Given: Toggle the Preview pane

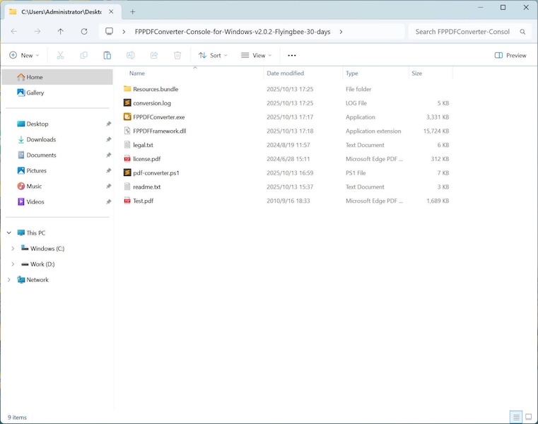Looking at the screenshot, I should pyautogui.click(x=510, y=55).
